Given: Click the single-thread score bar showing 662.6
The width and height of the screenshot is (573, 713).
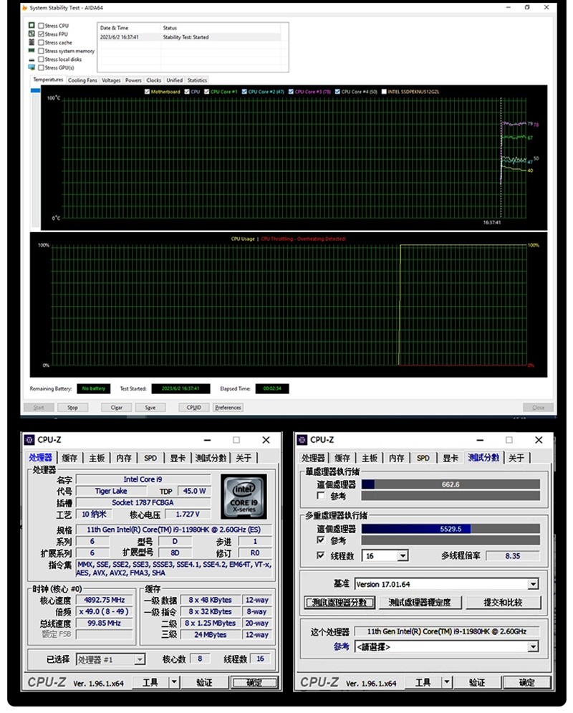Looking at the screenshot, I should coord(451,484).
